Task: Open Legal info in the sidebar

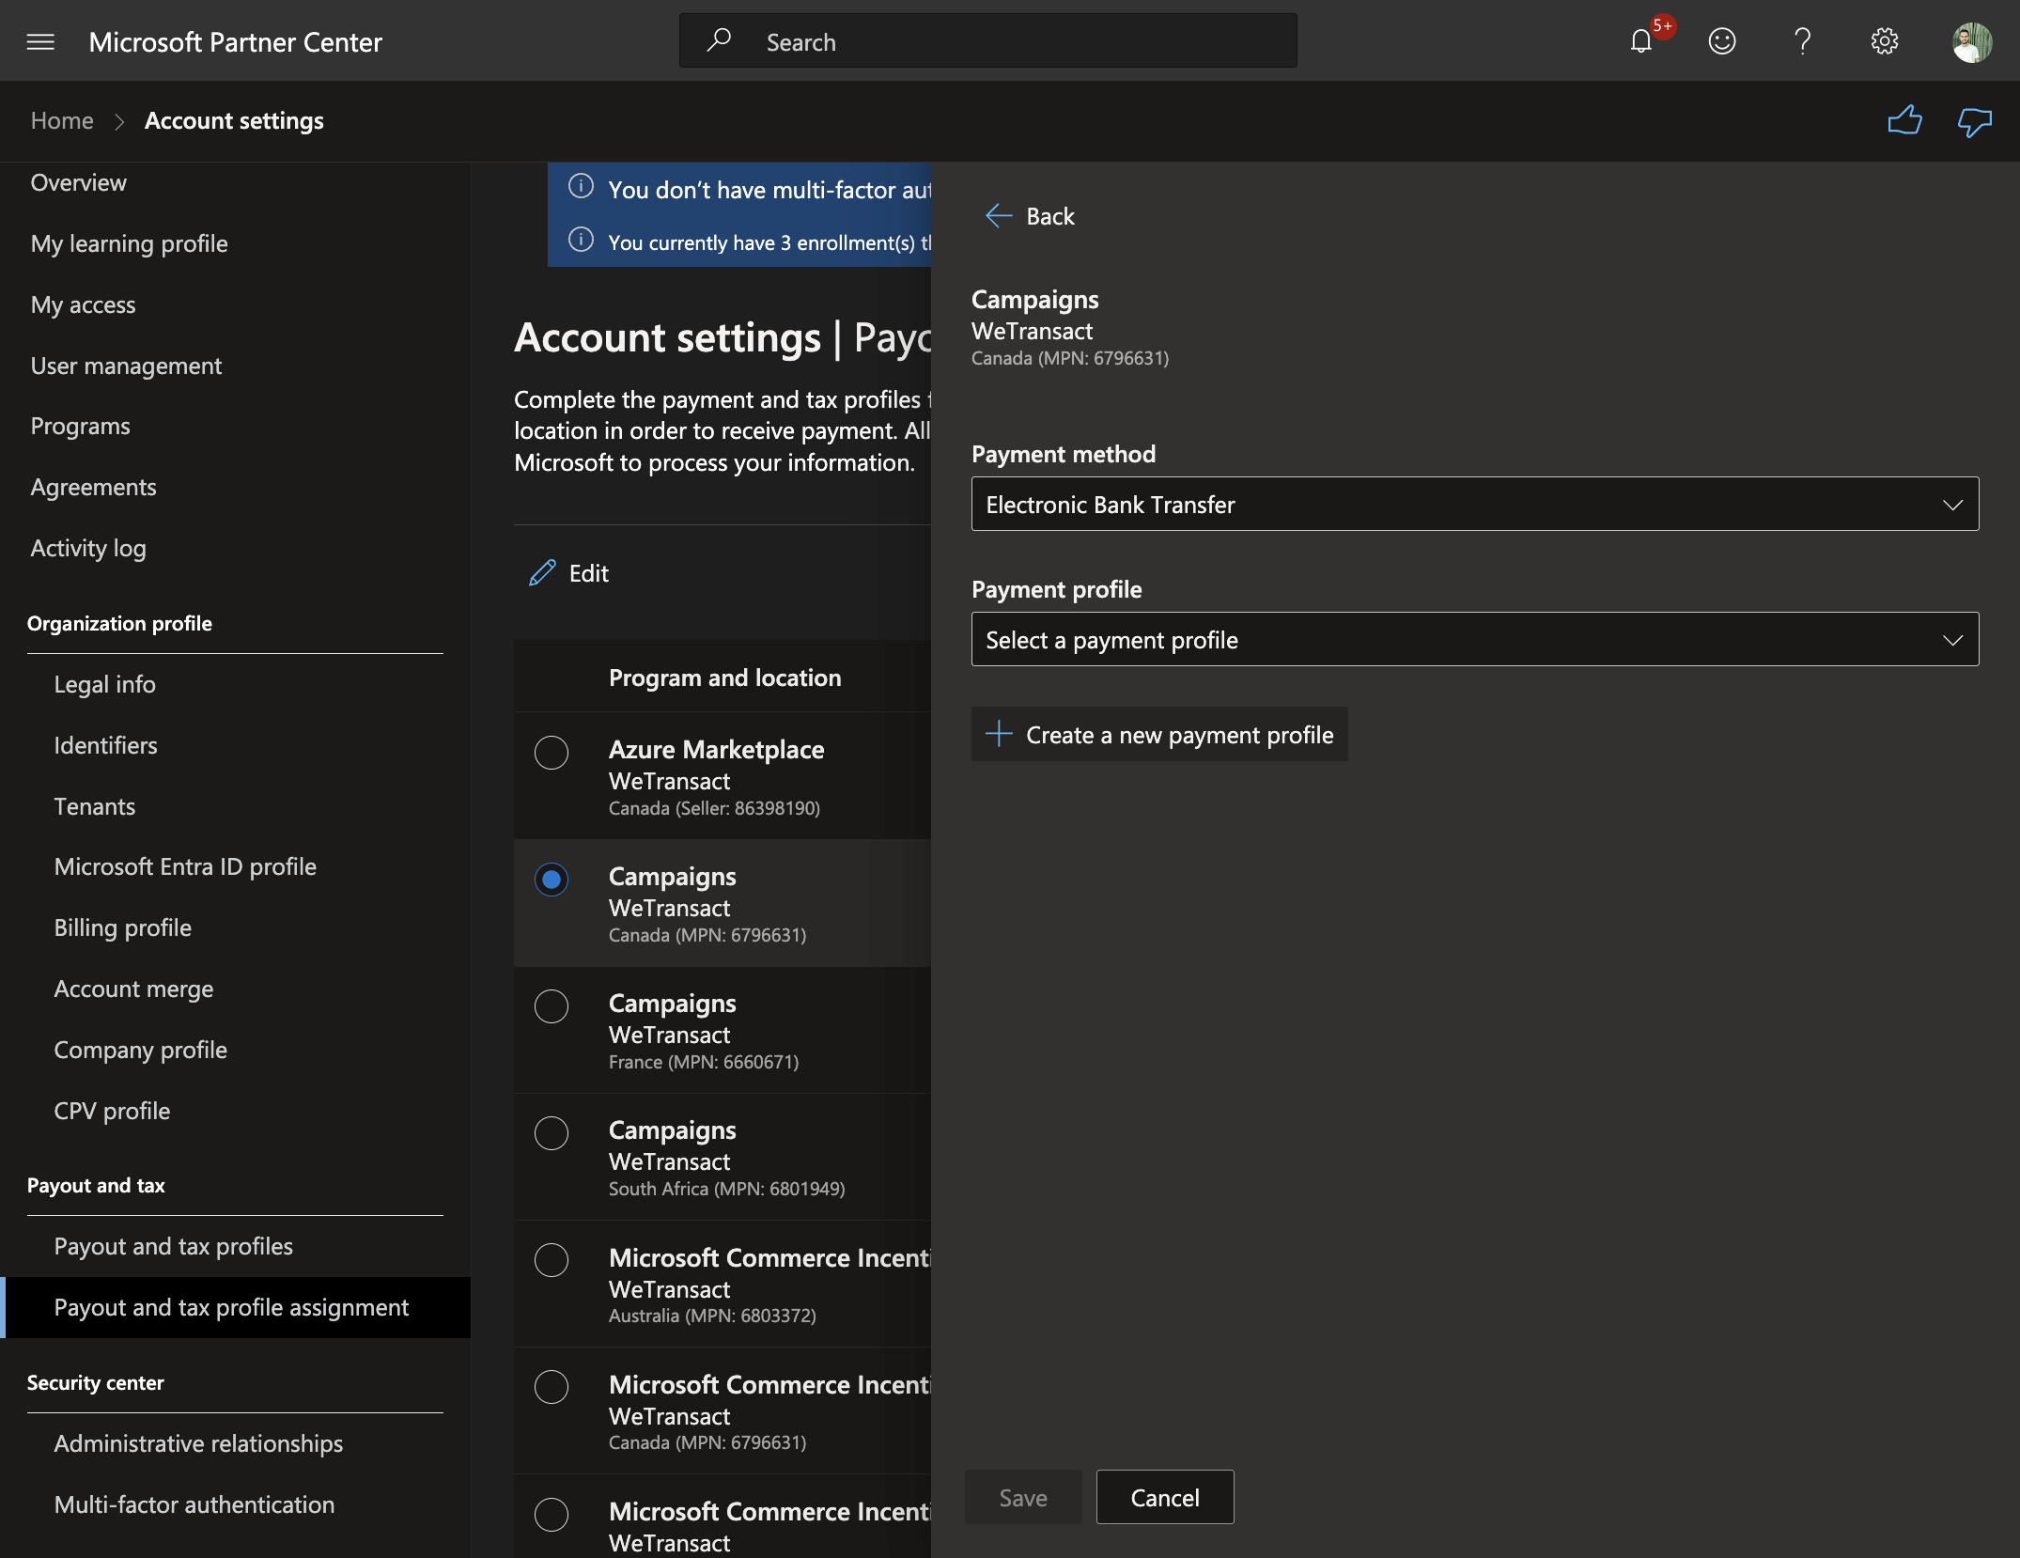Action: (x=104, y=684)
